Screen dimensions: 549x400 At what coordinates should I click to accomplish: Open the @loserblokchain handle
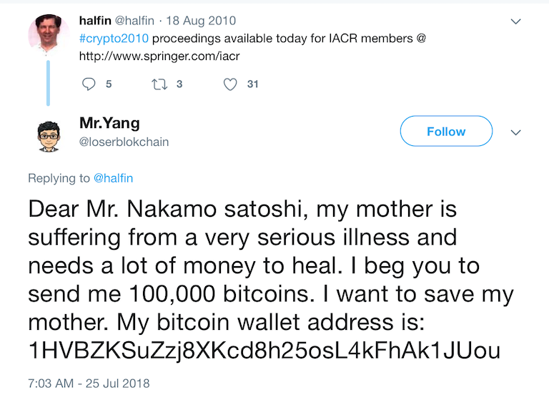(x=124, y=142)
